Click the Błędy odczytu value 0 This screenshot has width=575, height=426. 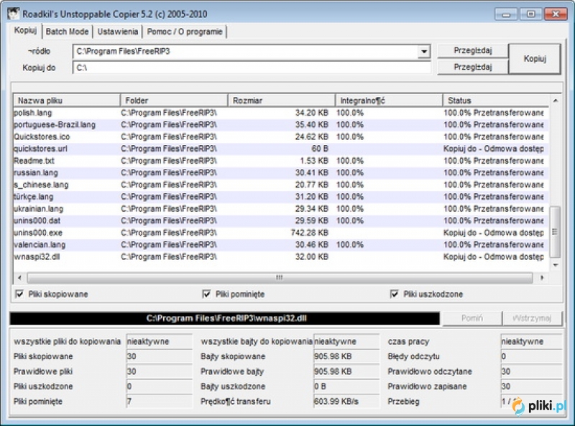pyautogui.click(x=531, y=356)
